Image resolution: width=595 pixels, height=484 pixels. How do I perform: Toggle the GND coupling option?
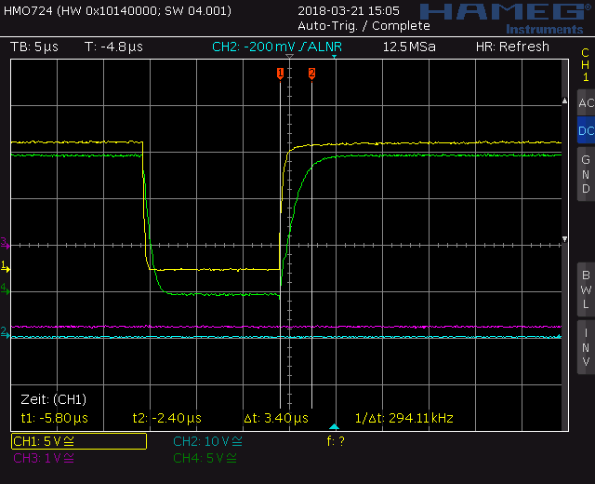point(586,174)
